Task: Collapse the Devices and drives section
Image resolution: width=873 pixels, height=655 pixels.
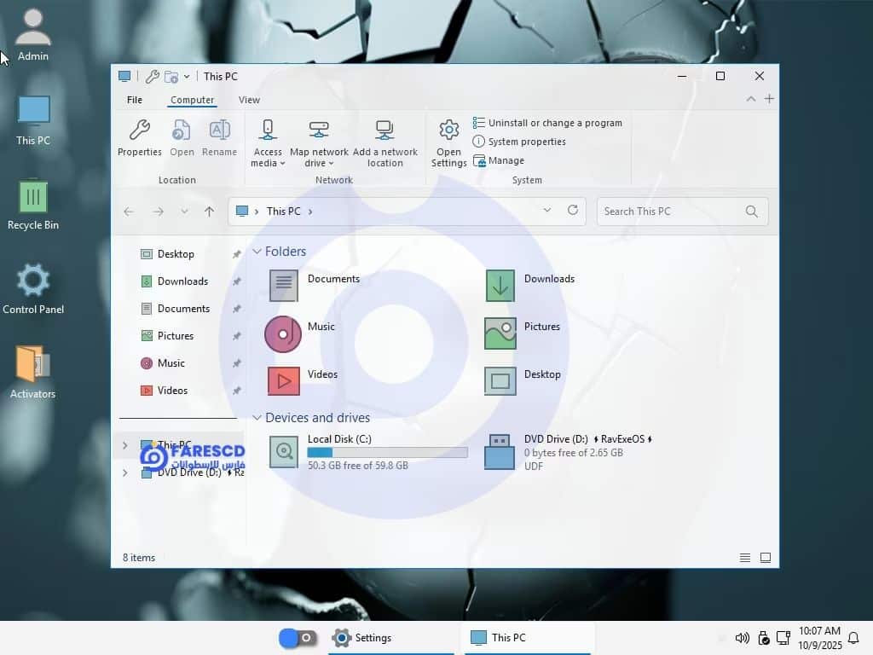Action: pyautogui.click(x=257, y=418)
